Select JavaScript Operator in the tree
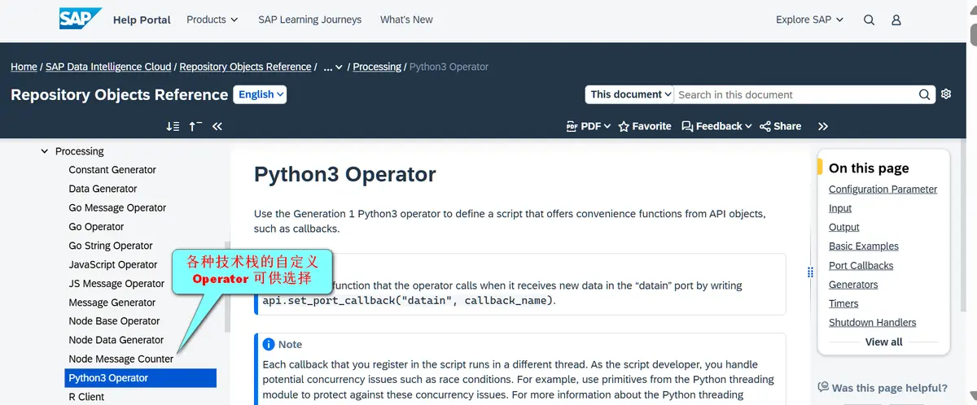977x405 pixels. (113, 264)
